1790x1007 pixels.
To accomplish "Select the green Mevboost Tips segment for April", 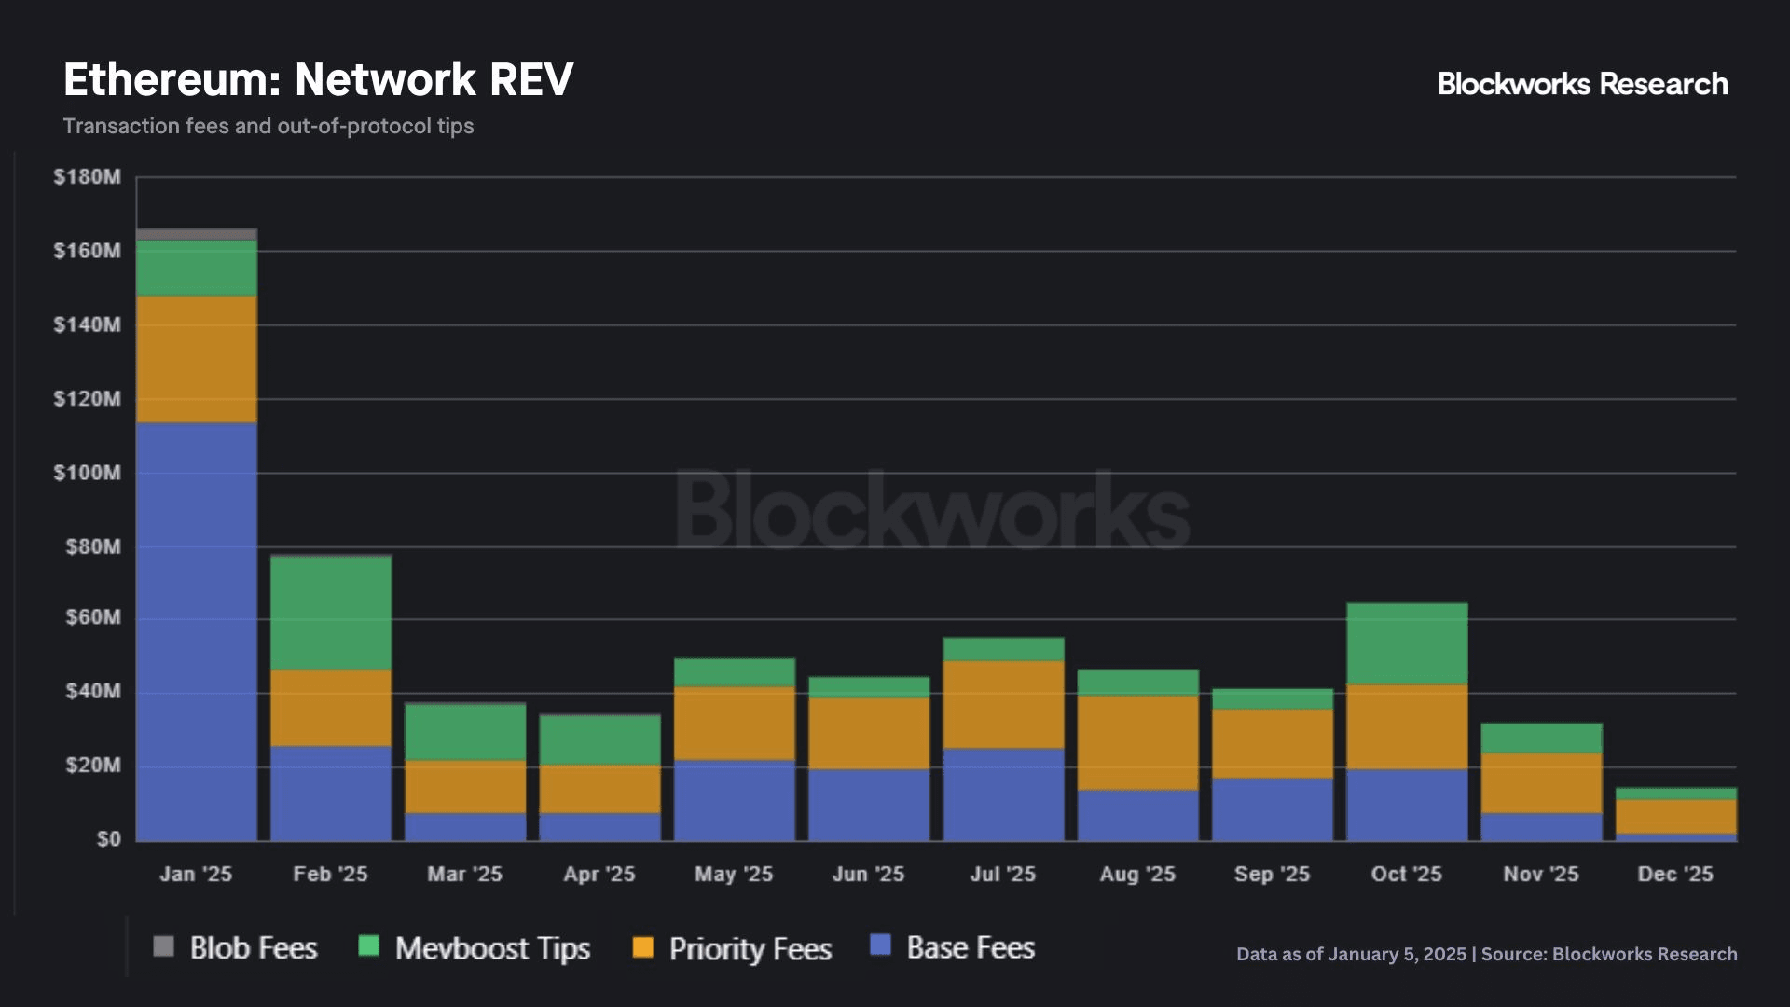I will pyautogui.click(x=600, y=740).
